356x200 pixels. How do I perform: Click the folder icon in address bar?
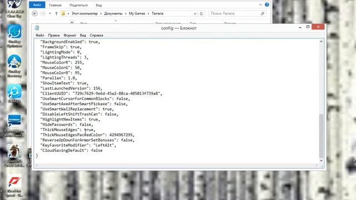coord(63,13)
